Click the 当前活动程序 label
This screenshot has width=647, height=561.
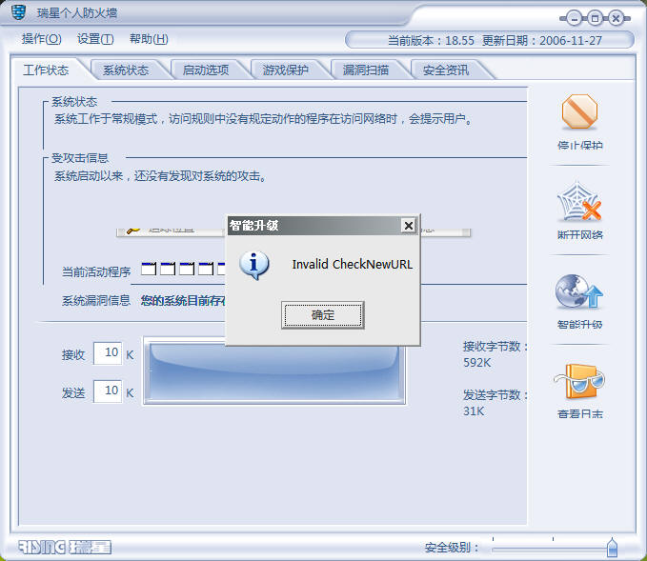[x=96, y=271]
